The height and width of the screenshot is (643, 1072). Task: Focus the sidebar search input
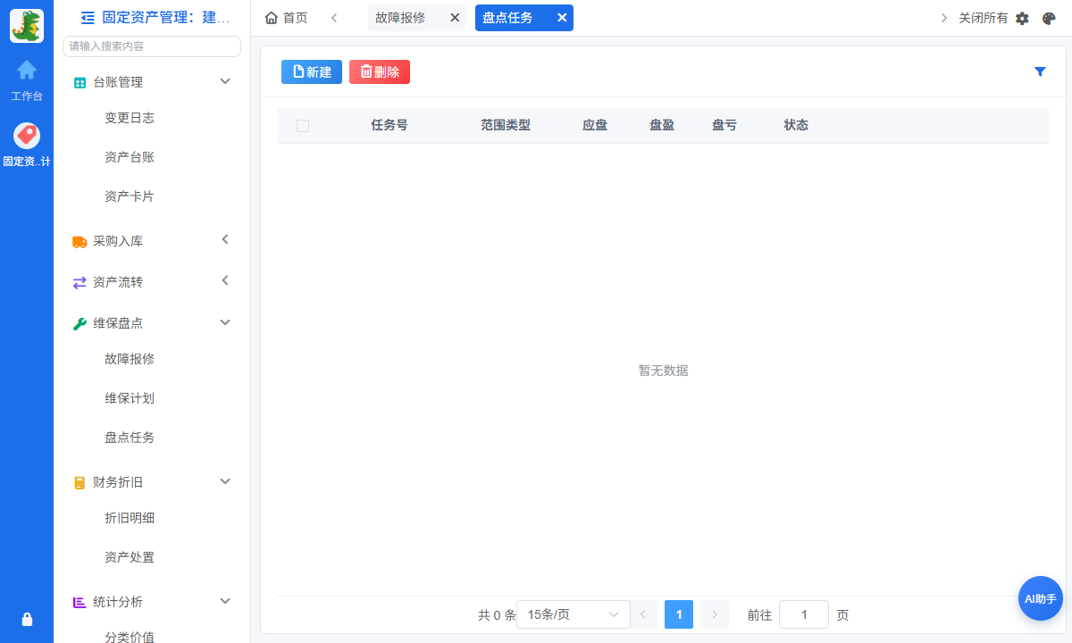point(152,46)
